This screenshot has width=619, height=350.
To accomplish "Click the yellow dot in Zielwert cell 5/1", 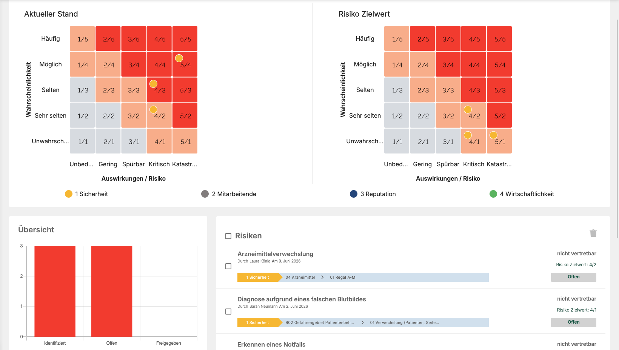I will (493, 135).
